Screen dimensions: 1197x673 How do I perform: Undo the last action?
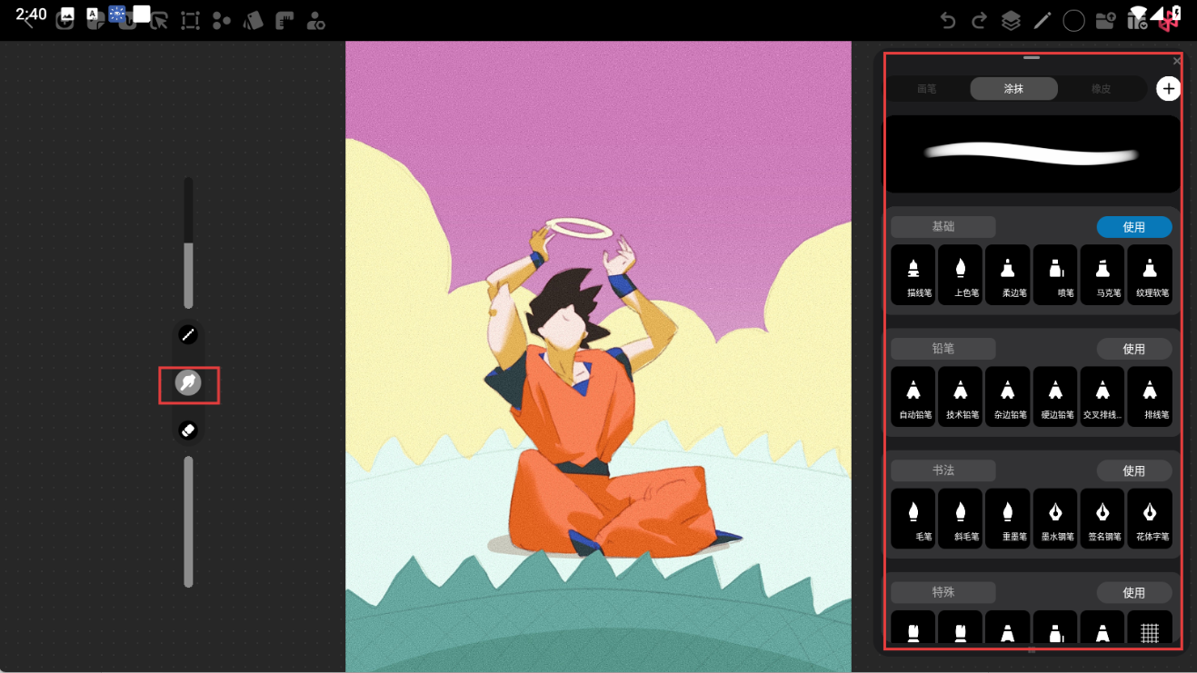click(x=948, y=21)
